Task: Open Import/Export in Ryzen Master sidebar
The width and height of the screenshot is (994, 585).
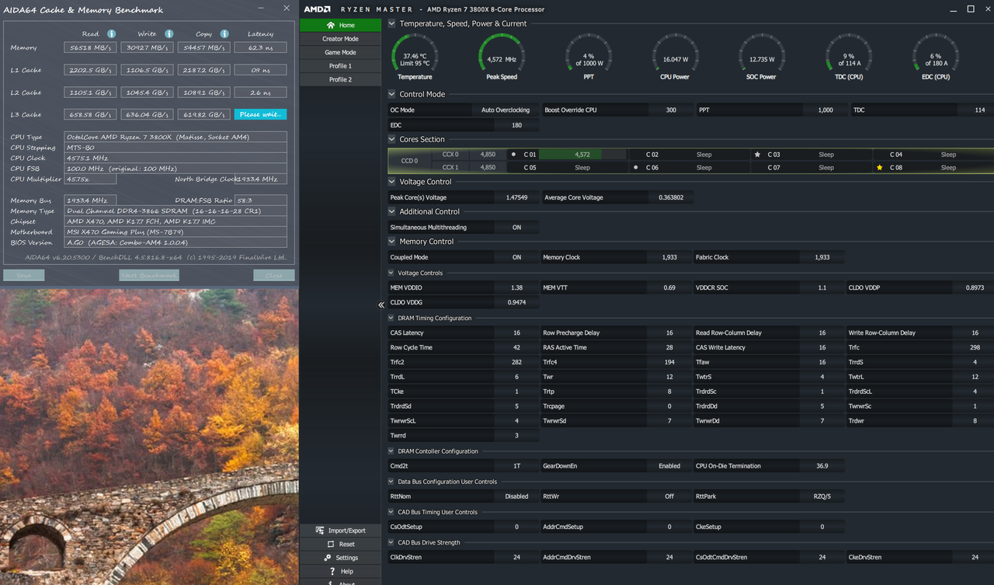Action: [x=340, y=531]
